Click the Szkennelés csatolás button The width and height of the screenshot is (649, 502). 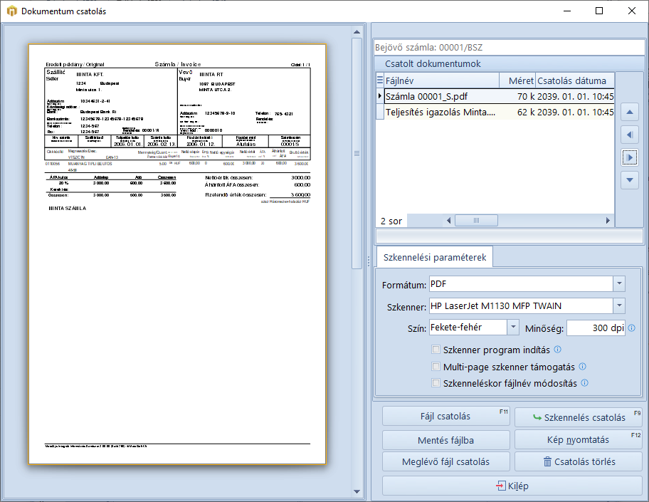click(578, 417)
